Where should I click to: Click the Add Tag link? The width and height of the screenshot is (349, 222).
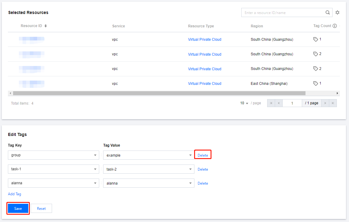[15, 194]
